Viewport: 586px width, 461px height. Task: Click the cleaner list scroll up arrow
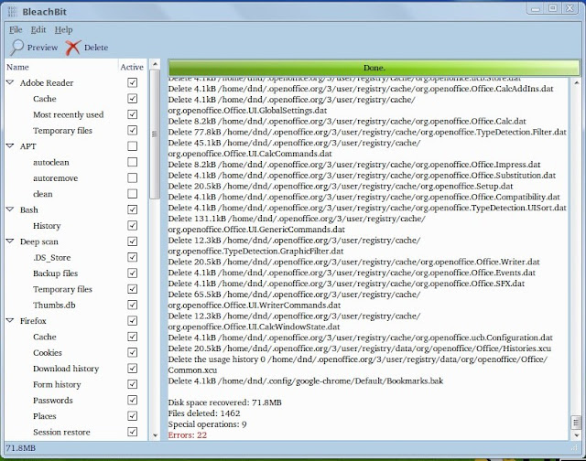[155, 64]
